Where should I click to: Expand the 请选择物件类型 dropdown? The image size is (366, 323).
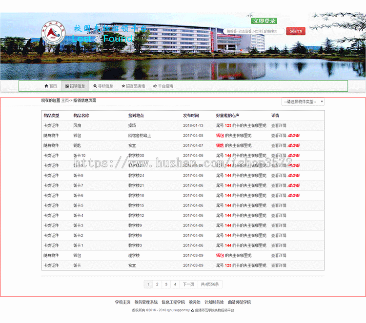(303, 102)
